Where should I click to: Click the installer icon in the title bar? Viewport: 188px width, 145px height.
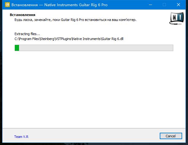(x=7, y=5)
